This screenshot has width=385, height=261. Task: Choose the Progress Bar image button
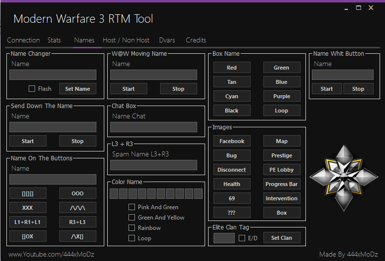pos(282,184)
